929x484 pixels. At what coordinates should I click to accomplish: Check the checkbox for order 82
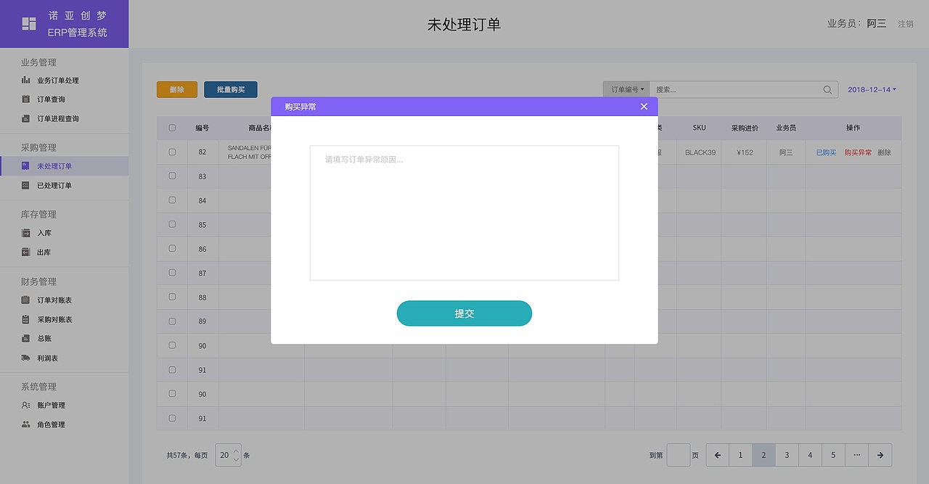[172, 152]
